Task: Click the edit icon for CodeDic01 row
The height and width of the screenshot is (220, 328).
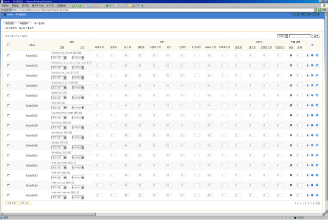Action: point(307,55)
